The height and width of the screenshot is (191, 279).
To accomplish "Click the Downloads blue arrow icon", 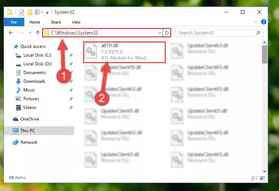I will pyautogui.click(x=19, y=81).
